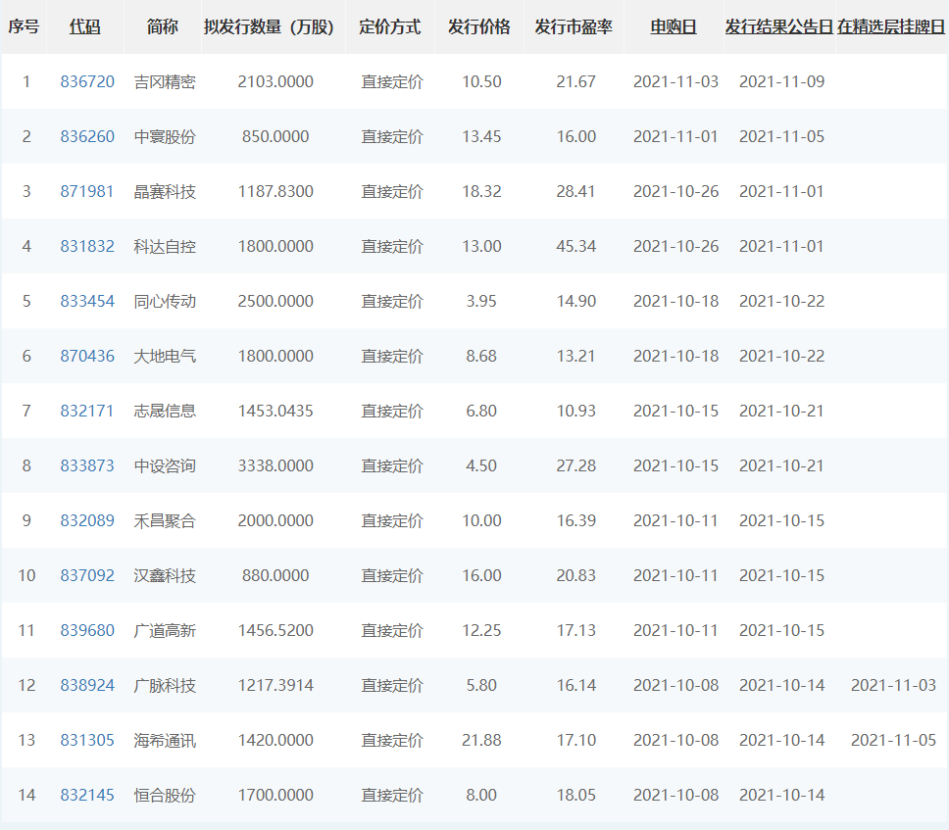Select stock code 833454

87,302
